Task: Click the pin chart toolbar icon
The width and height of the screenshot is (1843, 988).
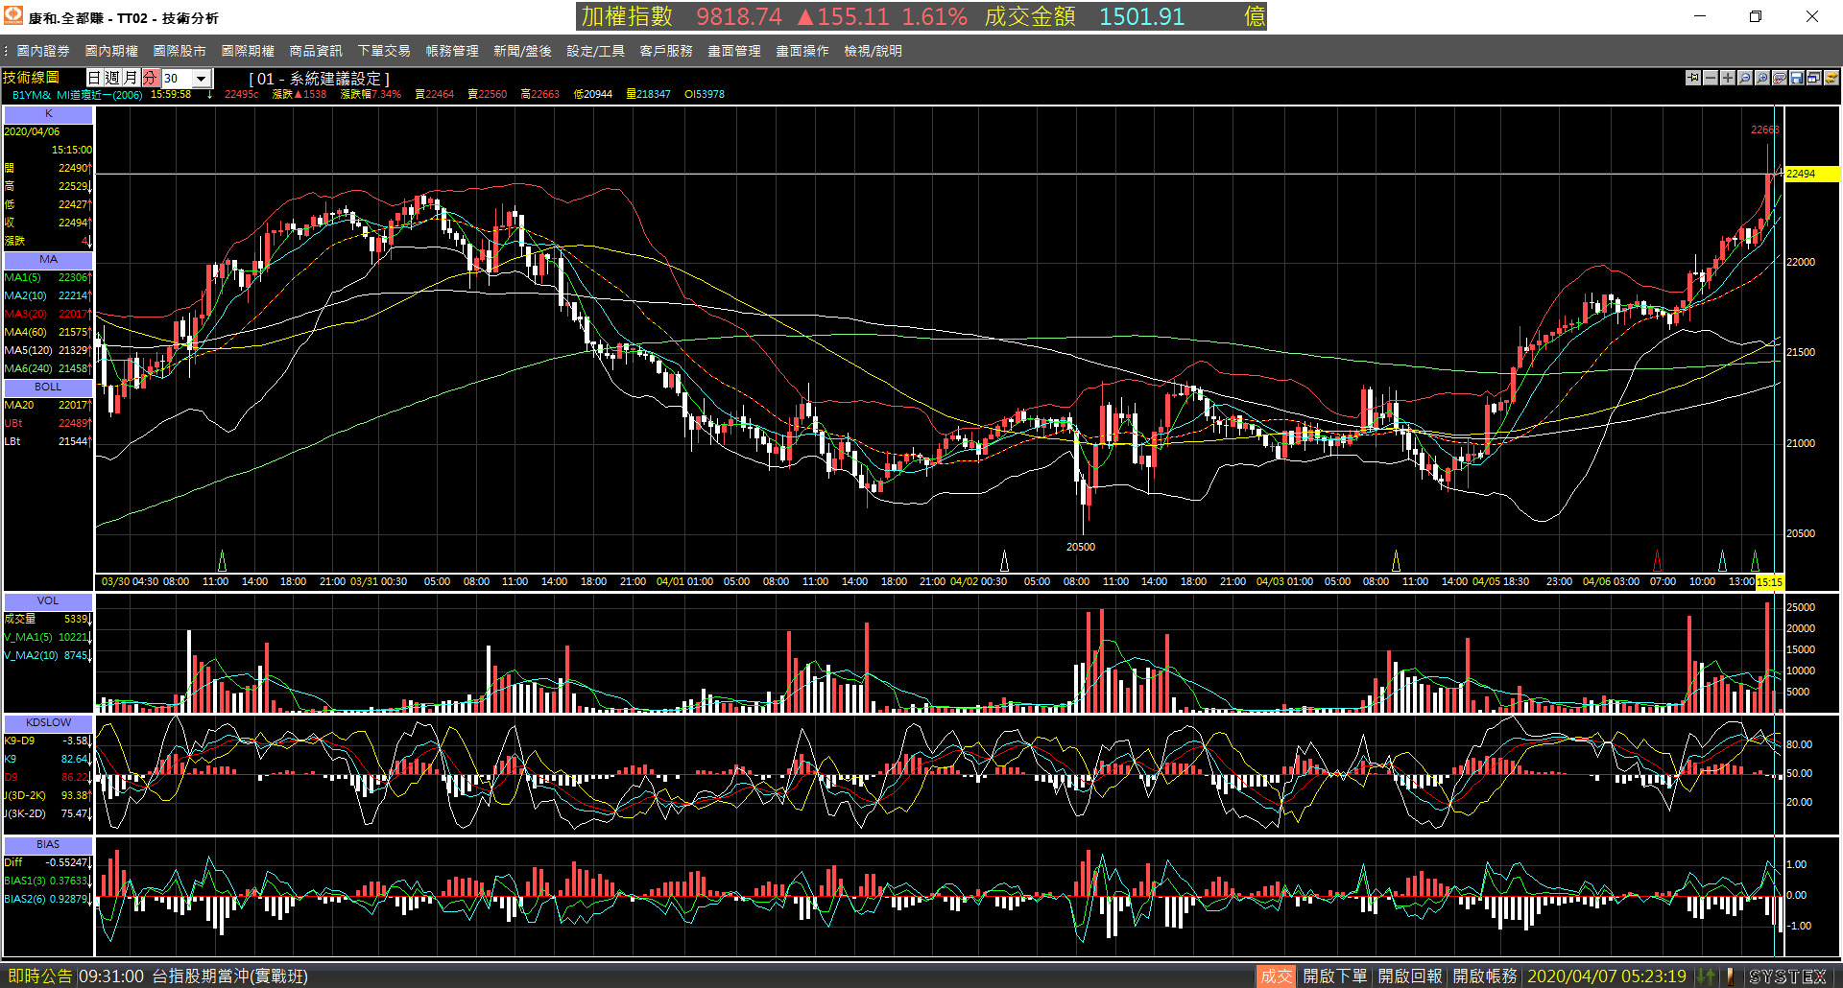Action: point(1693,78)
